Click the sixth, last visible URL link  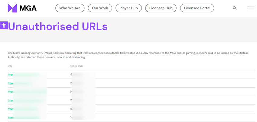24,117
